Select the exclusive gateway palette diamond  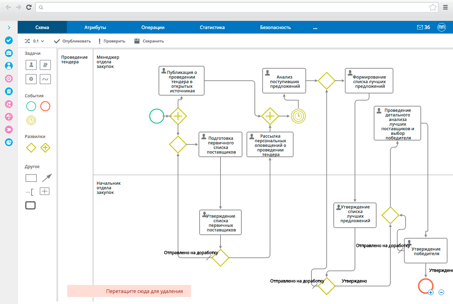[31, 148]
